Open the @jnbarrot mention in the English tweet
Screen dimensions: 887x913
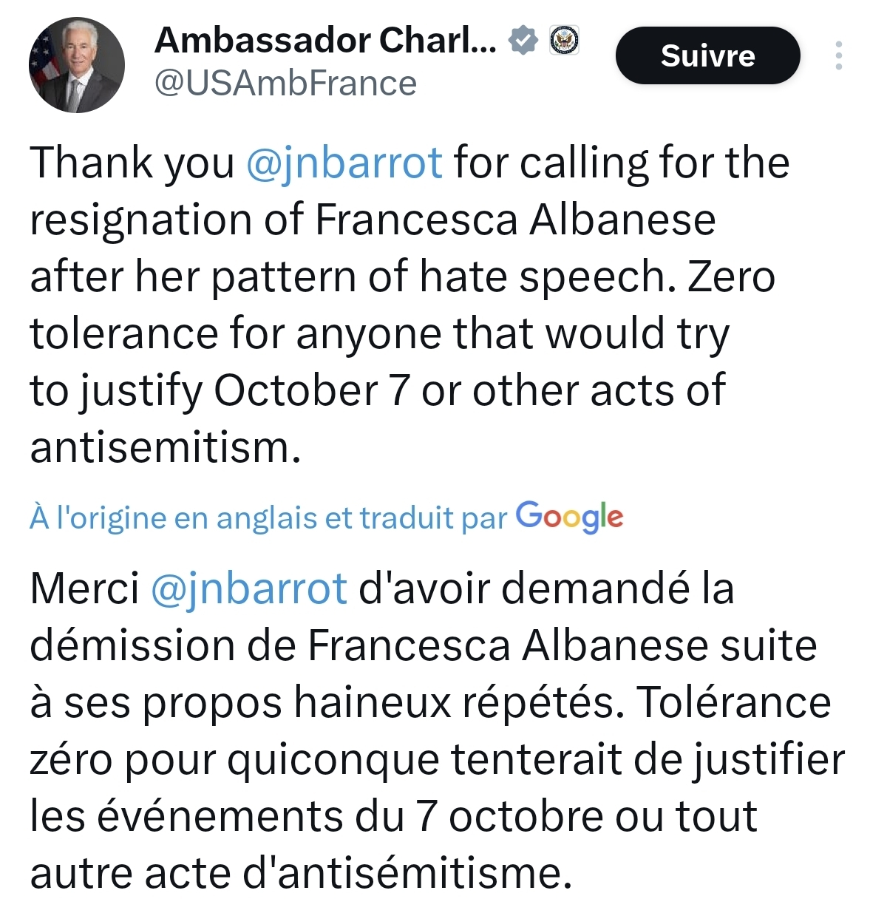point(344,163)
